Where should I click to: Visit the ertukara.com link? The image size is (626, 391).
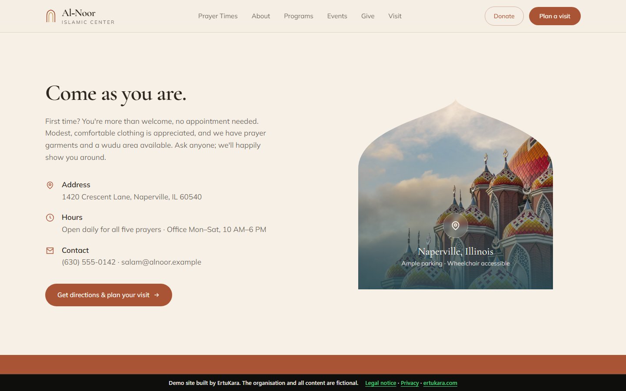pos(440,383)
